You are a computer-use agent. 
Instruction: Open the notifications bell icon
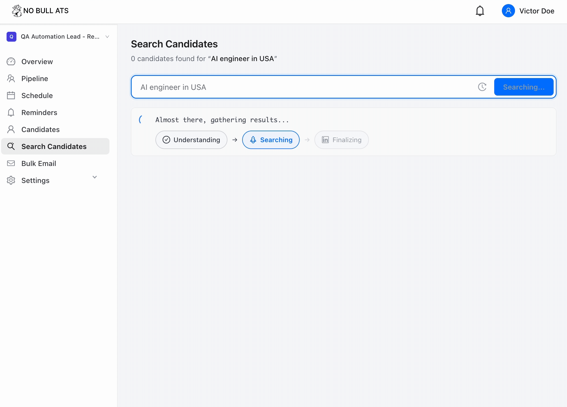point(480,11)
